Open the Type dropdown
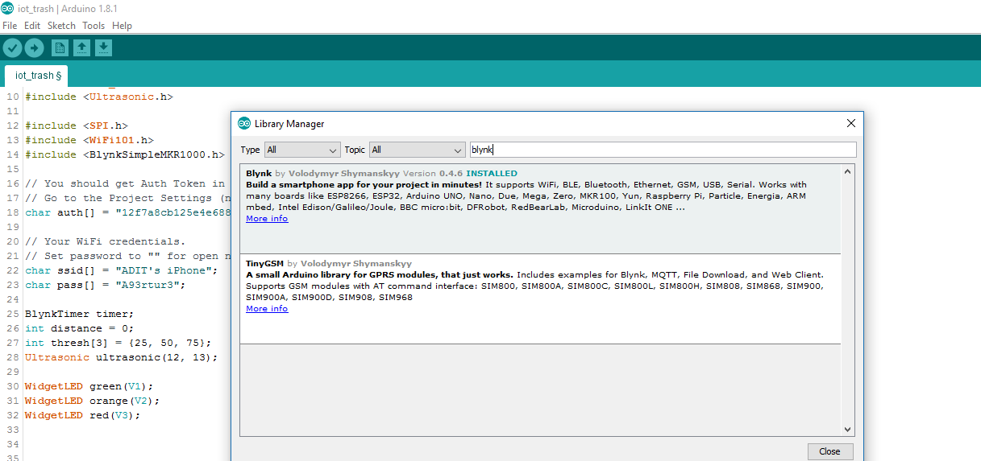The width and height of the screenshot is (981, 461). pyautogui.click(x=302, y=150)
